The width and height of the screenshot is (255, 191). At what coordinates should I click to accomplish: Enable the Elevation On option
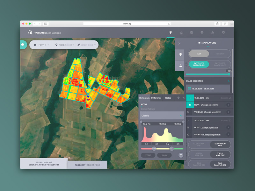(199, 145)
